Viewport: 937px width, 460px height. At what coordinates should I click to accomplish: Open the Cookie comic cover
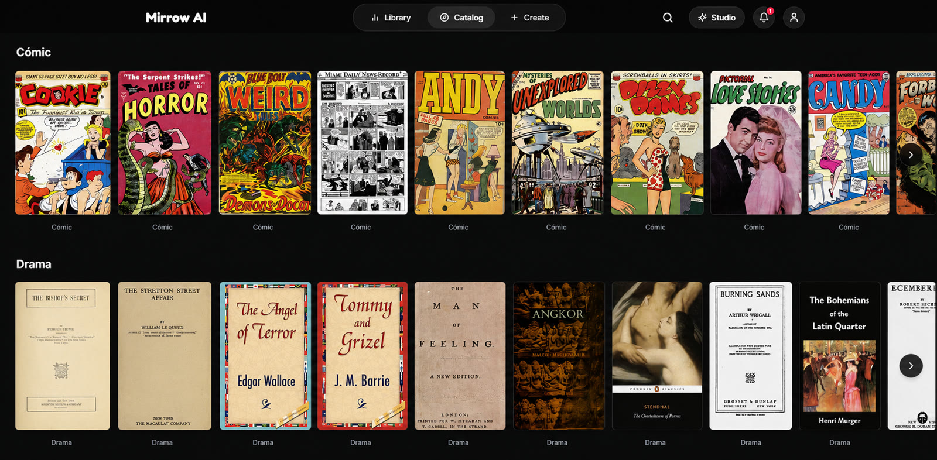63,143
